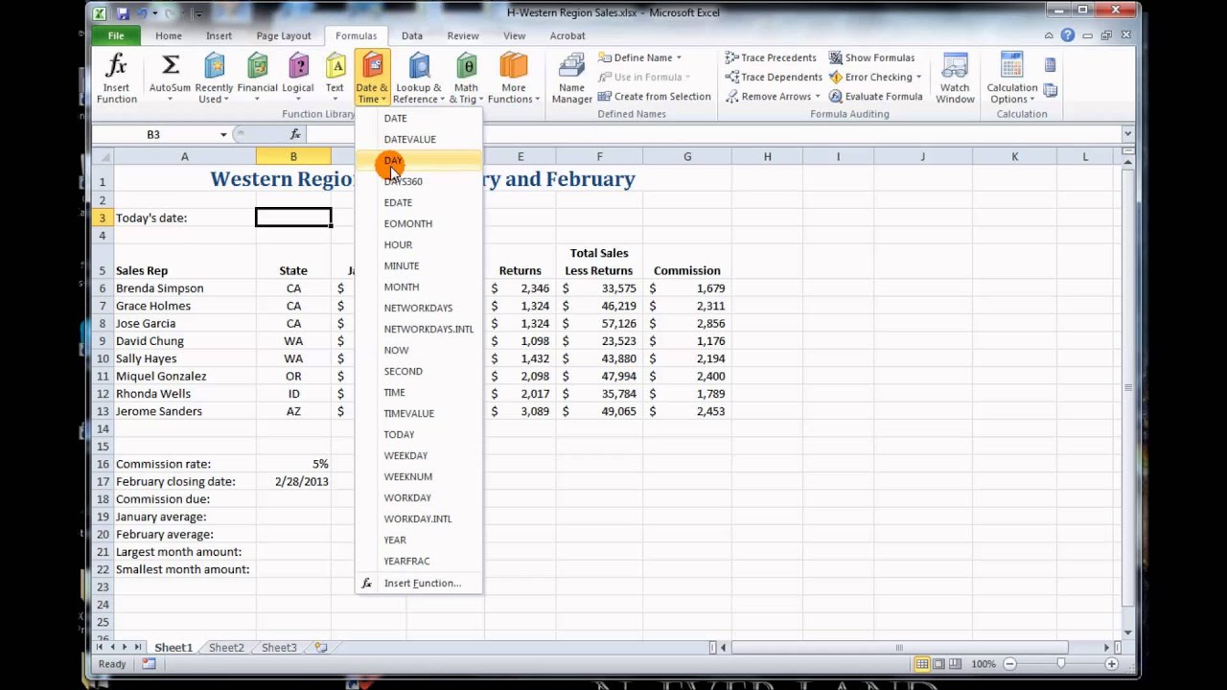
Task: Click Create from Selection
Action: 654,96
